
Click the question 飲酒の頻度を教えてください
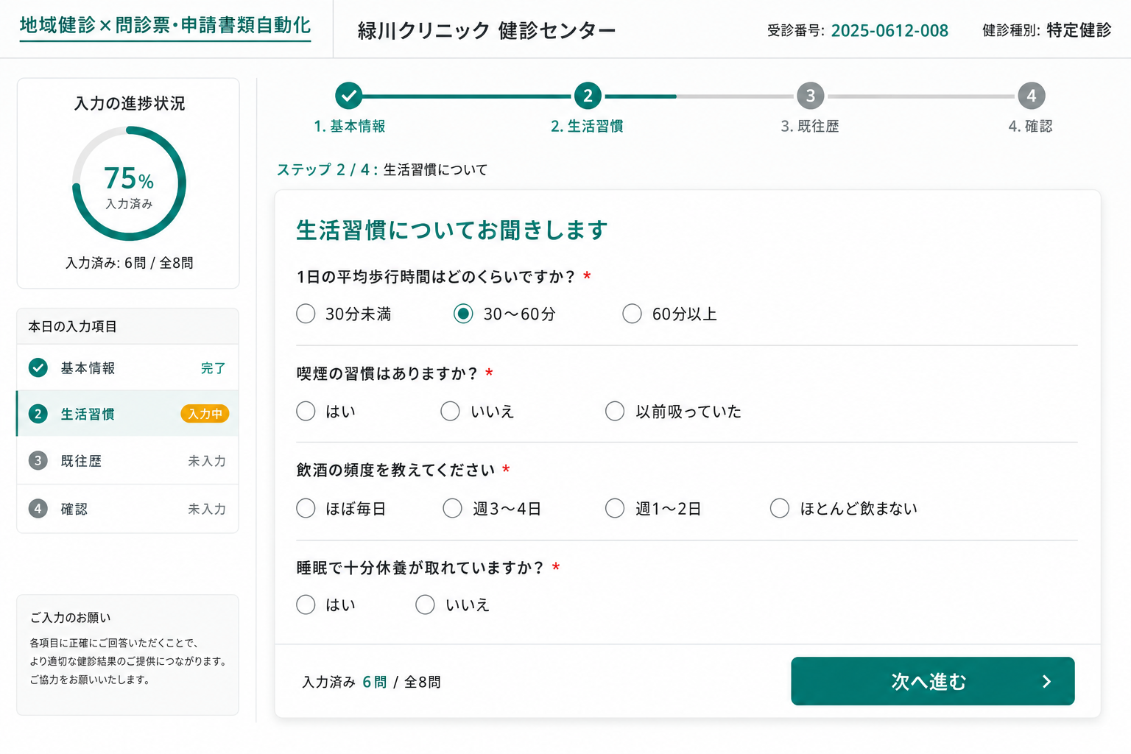[395, 470]
